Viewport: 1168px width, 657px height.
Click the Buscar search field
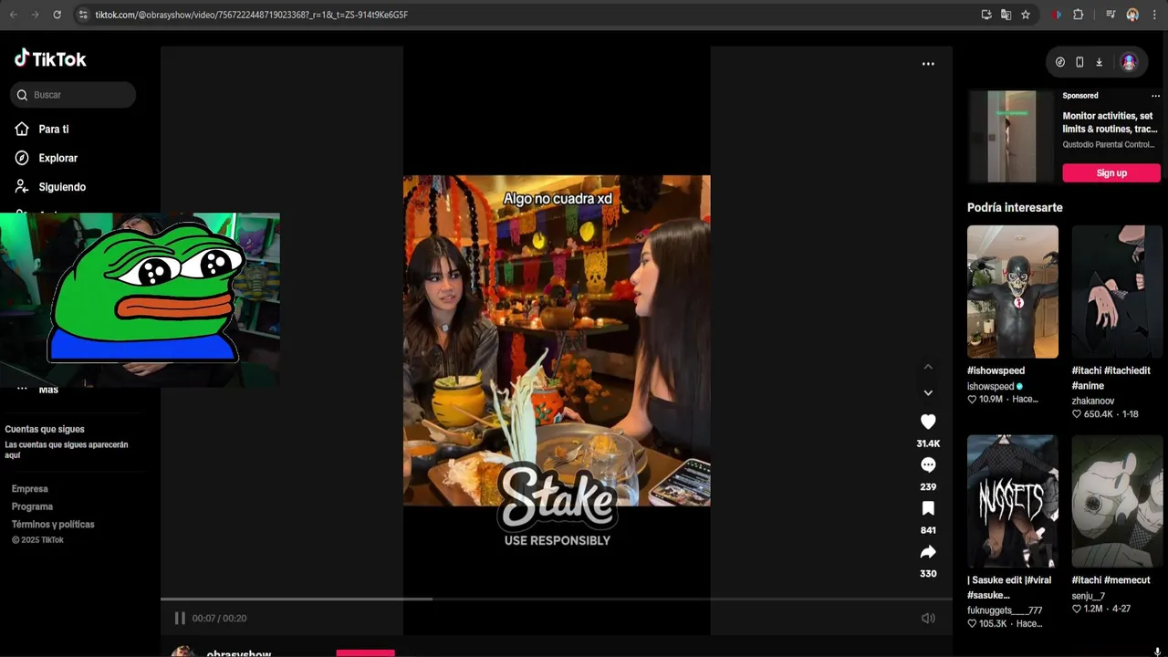click(x=73, y=95)
